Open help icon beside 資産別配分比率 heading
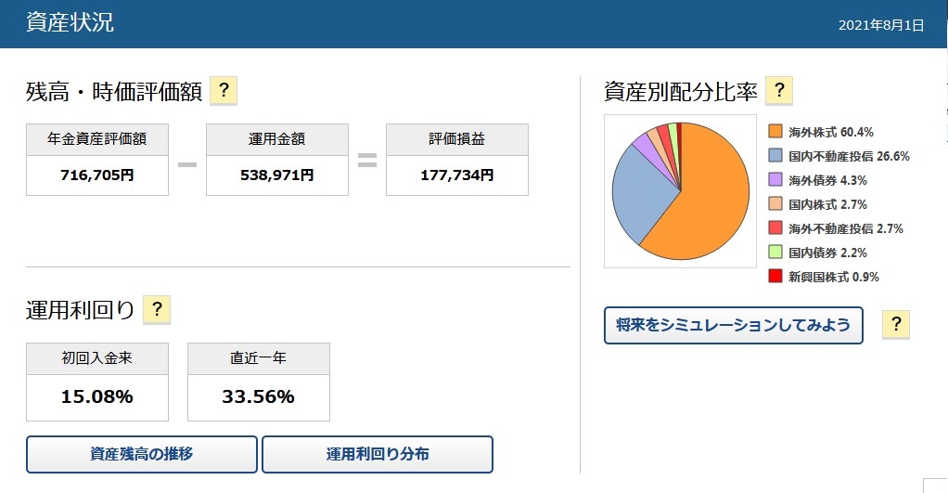Screen dimensions: 948x493 point(779,91)
